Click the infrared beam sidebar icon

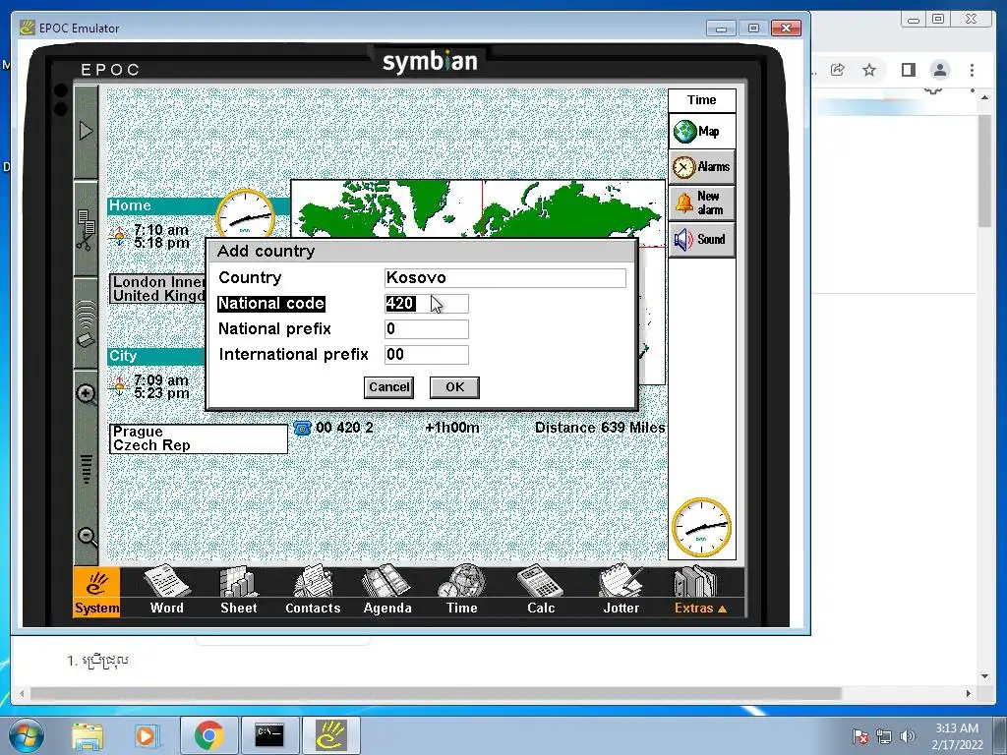click(87, 323)
